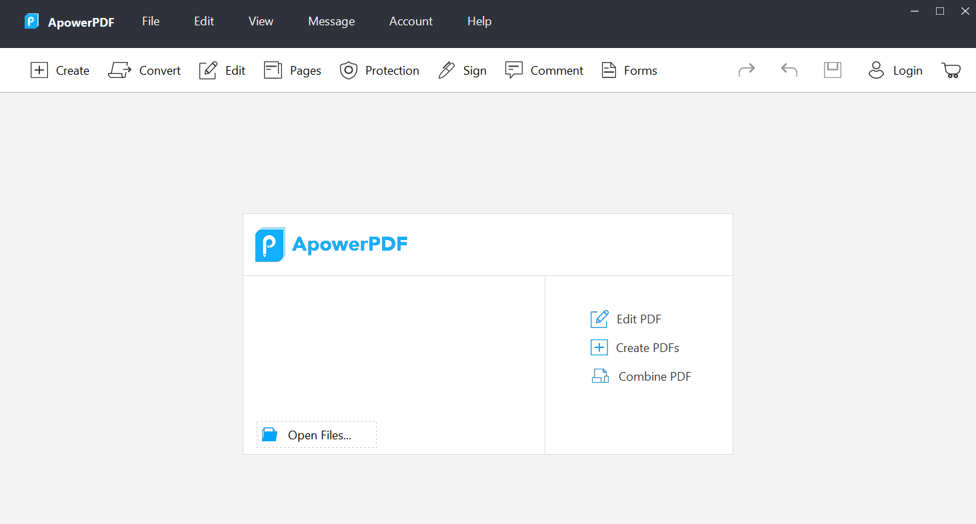
Task: Select the Edit PDF link text
Action: coord(639,319)
